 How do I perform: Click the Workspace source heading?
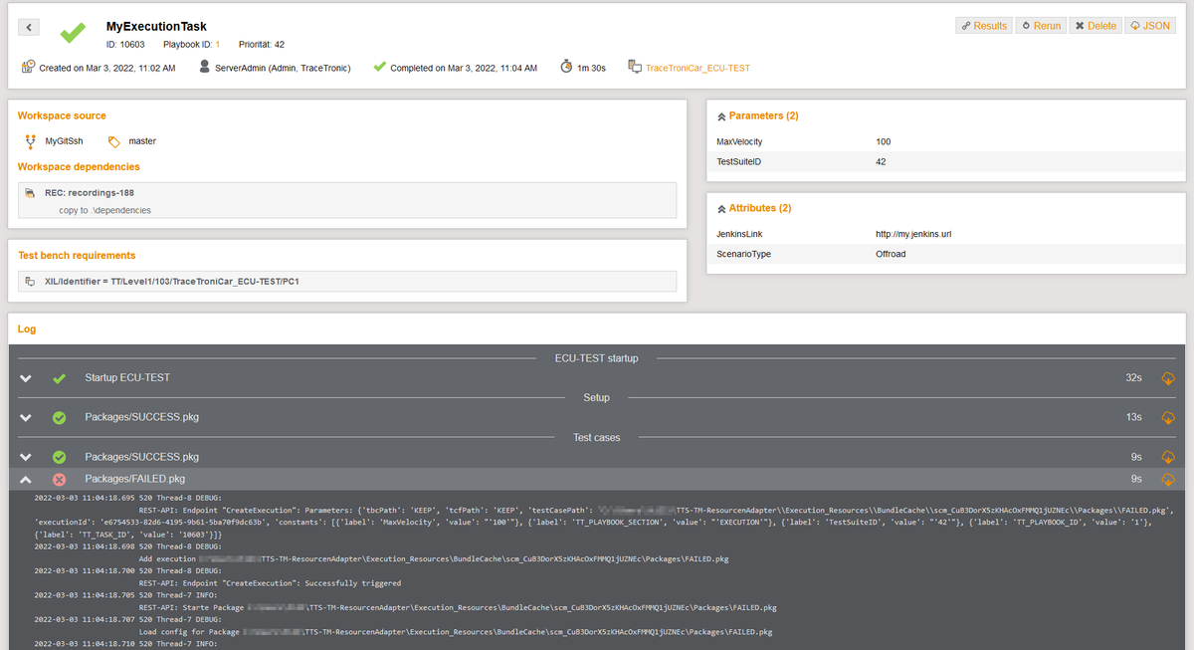(62, 115)
